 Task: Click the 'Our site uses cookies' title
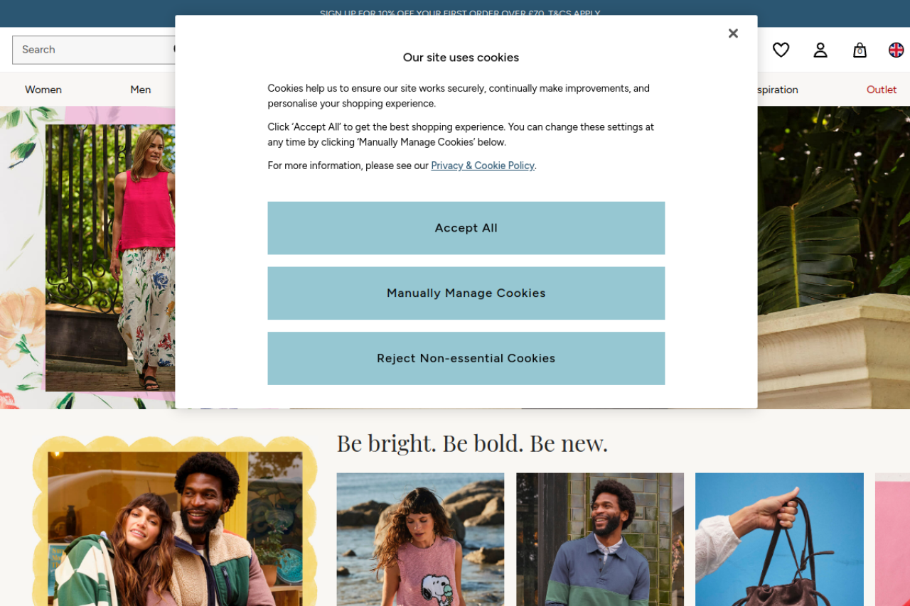point(461,58)
